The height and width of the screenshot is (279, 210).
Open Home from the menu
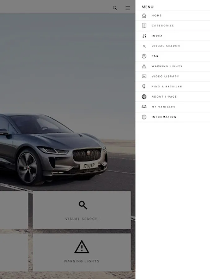point(173,16)
